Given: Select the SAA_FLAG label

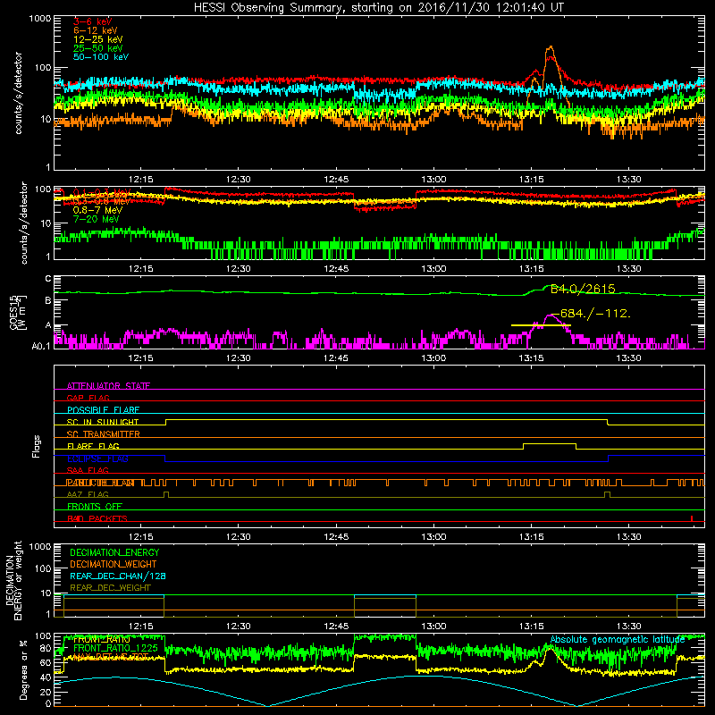Looking at the screenshot, I should tap(88, 470).
